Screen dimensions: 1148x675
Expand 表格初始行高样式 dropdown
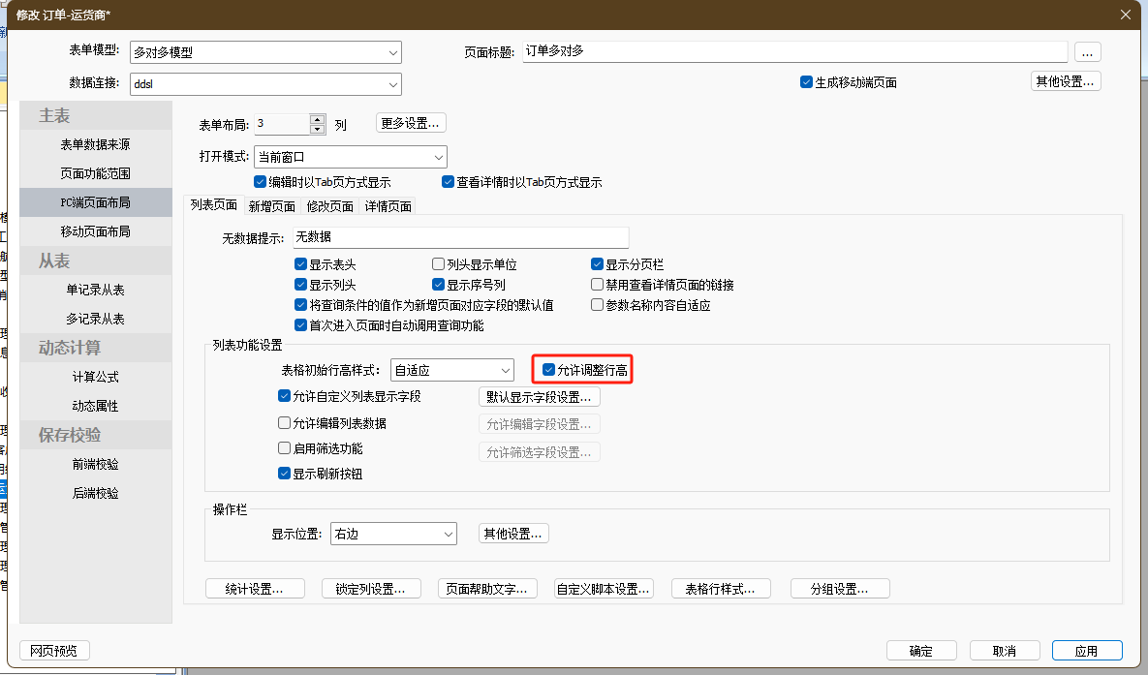pos(505,370)
